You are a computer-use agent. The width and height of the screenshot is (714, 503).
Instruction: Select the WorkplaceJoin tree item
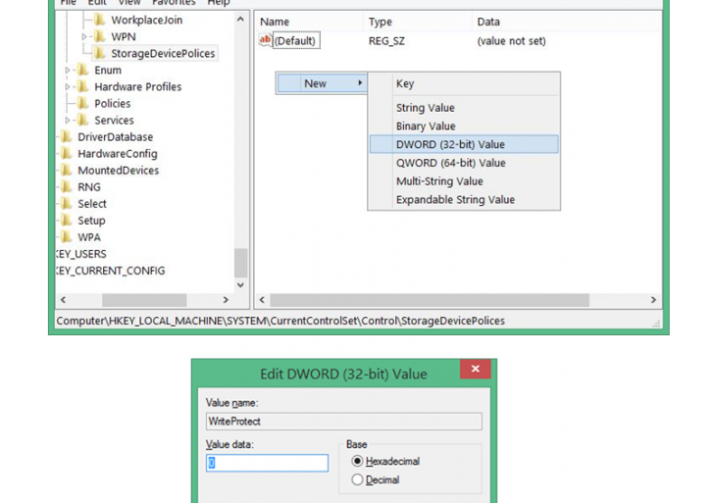point(147,20)
